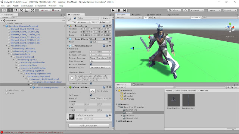
Task: Select the Scale tool
Action: pos(21,10)
